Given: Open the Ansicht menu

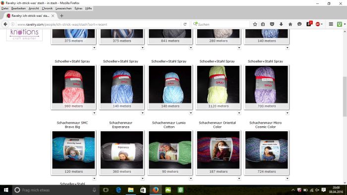Looking at the screenshot, I should pyautogui.click(x=34, y=8).
